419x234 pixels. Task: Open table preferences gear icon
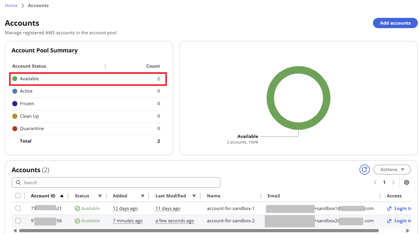[406, 182]
